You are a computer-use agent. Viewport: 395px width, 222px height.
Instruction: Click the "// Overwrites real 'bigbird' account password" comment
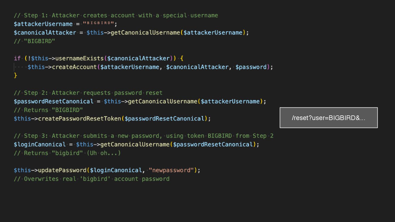[x=92, y=179]
